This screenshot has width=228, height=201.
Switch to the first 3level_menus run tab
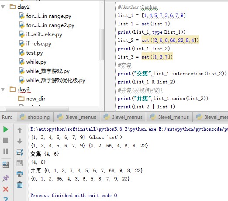(76, 117)
